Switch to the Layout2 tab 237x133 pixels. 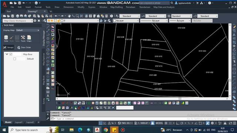point(30,122)
